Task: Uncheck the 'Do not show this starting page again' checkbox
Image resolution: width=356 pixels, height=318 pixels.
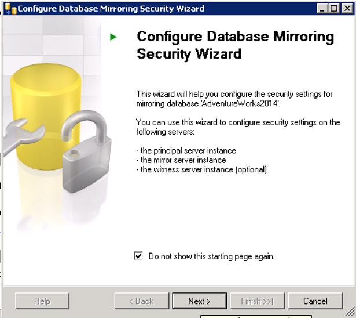Action: 138,256
